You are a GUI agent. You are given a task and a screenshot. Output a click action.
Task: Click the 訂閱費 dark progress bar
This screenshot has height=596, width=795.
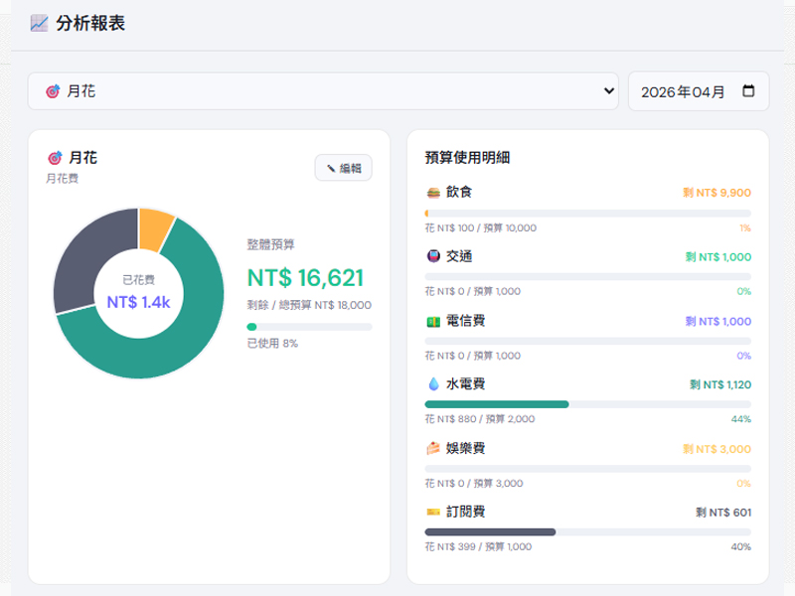point(489,531)
